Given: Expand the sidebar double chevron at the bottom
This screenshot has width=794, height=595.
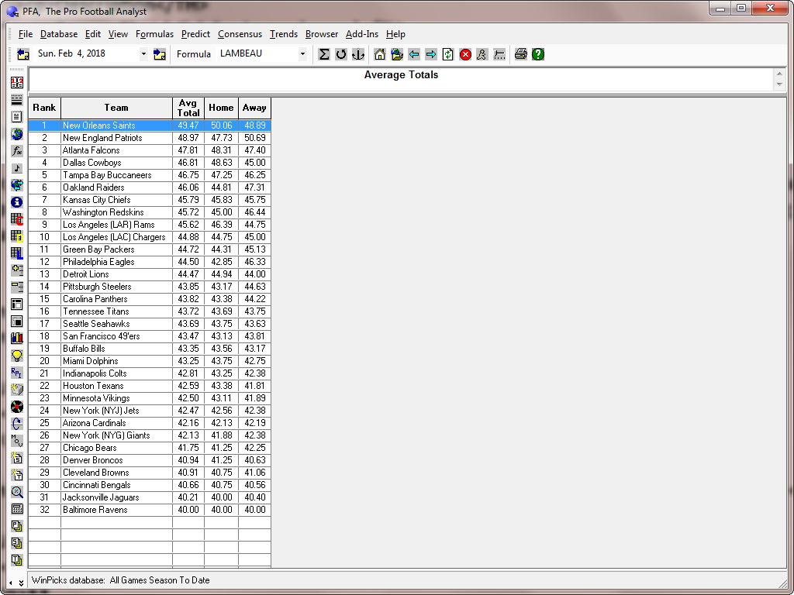Looking at the screenshot, I should (x=21, y=583).
